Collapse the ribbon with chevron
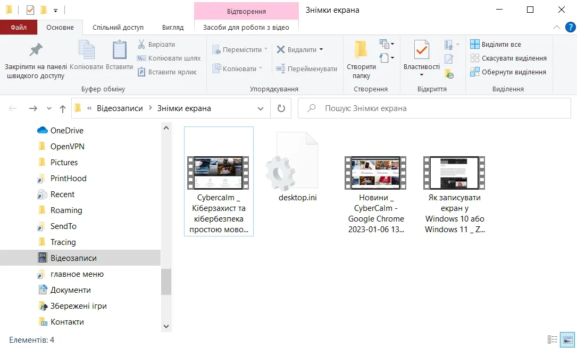The image size is (577, 348). (x=556, y=27)
